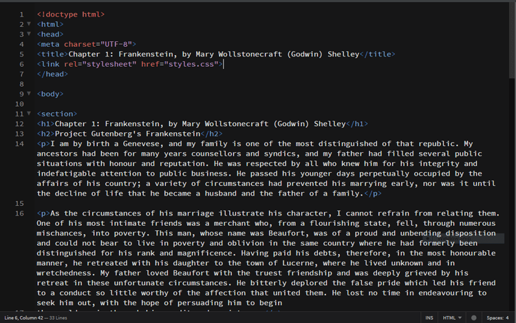Toggle INS insert mode in status bar
Screen dimensions: 516x323
click(x=429, y=317)
